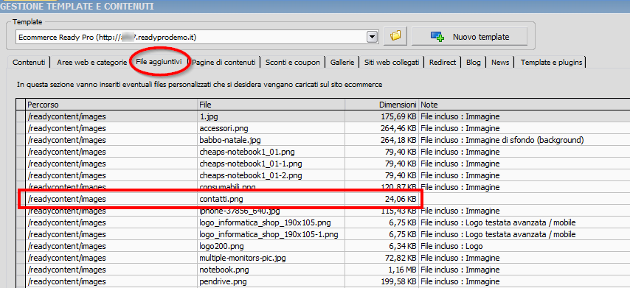Switch to the News tab
Screen dimensions: 630x288
pos(500,62)
